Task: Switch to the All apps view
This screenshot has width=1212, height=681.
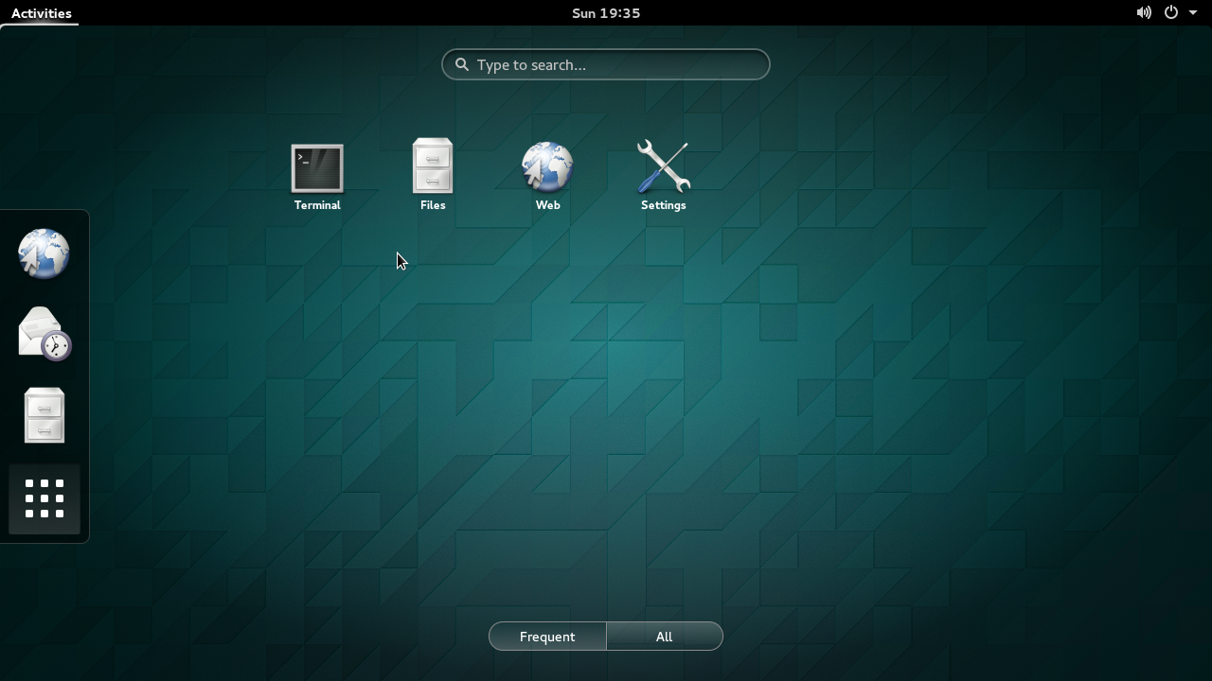Action: (x=665, y=637)
